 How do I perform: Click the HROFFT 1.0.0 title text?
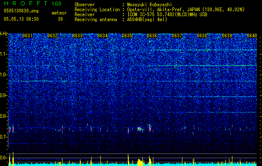[x=32, y=3]
